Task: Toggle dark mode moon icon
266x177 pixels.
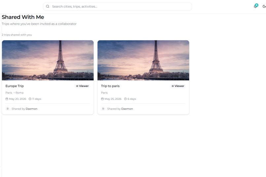Action: click(x=264, y=7)
